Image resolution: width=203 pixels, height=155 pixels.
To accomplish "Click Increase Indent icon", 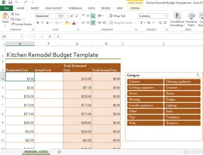I will [x=104, y=23].
